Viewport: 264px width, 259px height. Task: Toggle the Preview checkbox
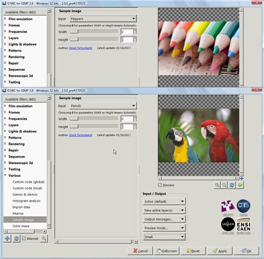click(160, 185)
